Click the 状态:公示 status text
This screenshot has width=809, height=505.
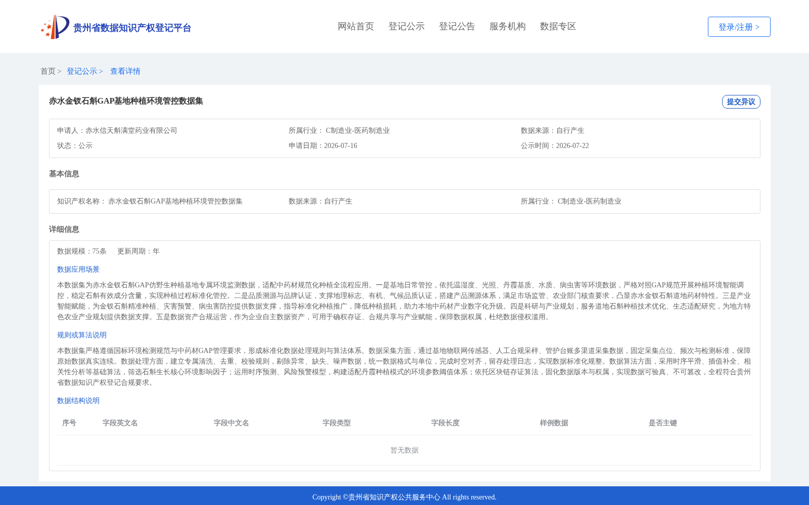click(x=75, y=145)
